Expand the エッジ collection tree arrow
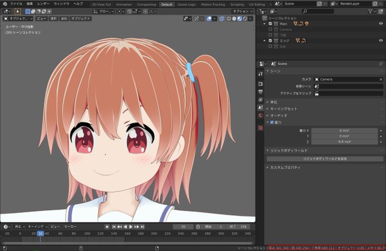The image size is (386, 251). (x=265, y=40)
